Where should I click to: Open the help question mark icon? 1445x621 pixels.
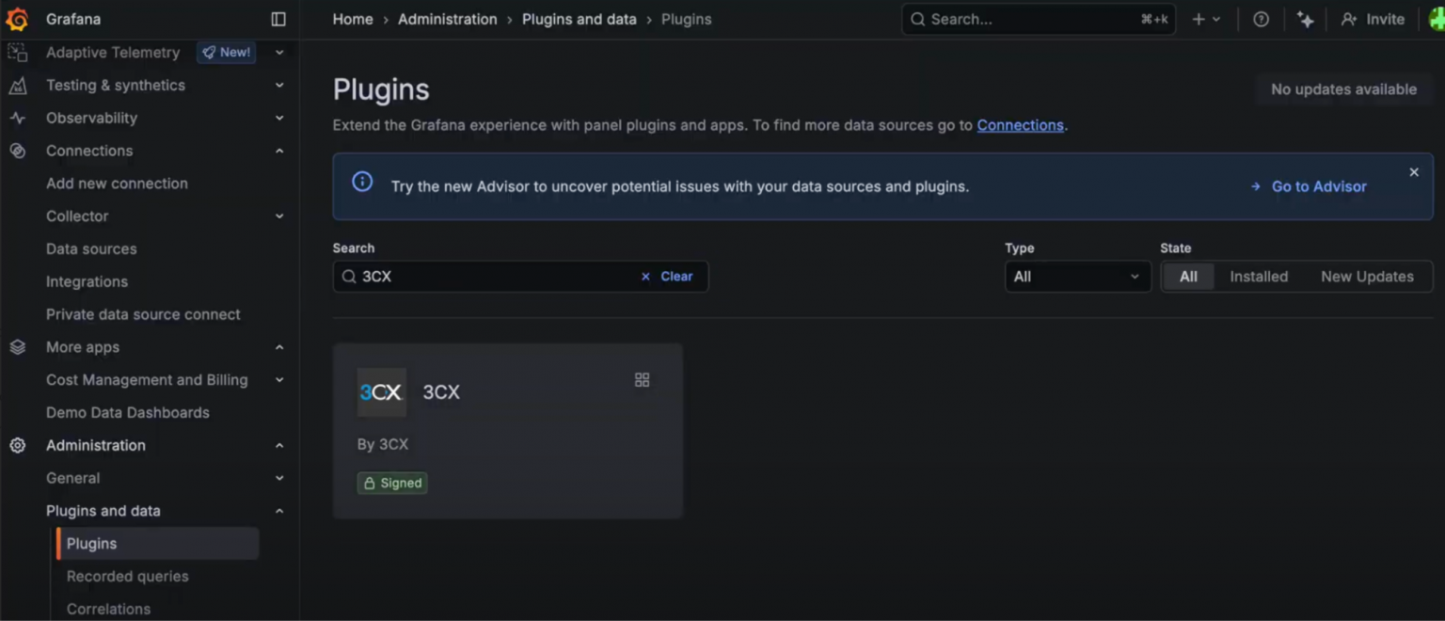1261,19
